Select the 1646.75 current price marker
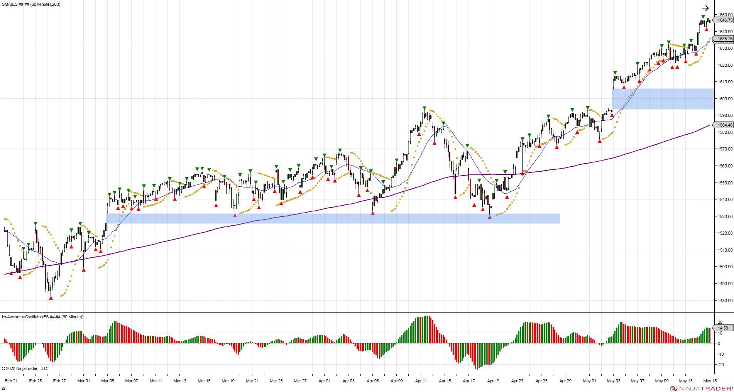This screenshot has height=392, width=734. coord(724,20)
